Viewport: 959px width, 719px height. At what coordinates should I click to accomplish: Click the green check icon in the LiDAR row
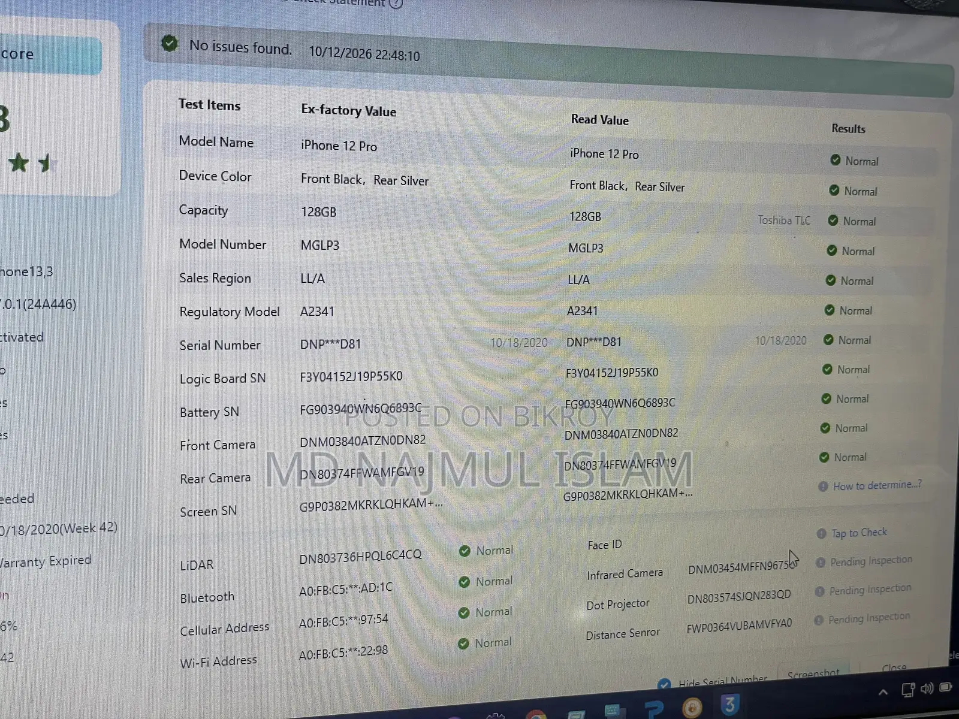click(465, 551)
